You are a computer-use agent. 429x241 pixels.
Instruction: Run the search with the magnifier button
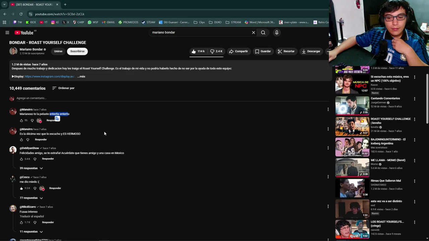(x=263, y=32)
